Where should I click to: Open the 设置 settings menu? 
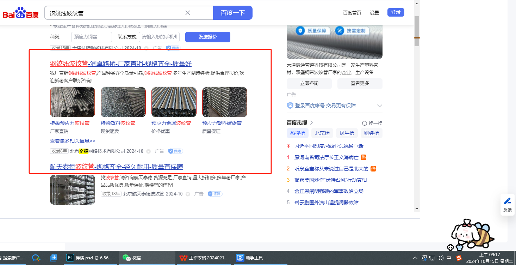(374, 13)
